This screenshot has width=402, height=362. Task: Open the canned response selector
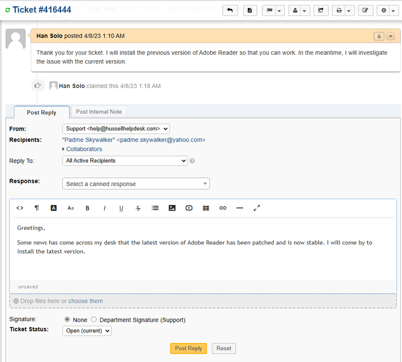[x=136, y=183]
